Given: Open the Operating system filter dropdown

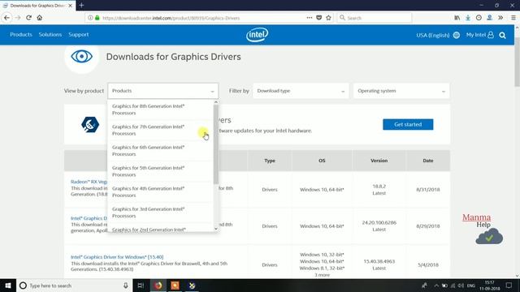Looking at the screenshot, I should pos(401,91).
